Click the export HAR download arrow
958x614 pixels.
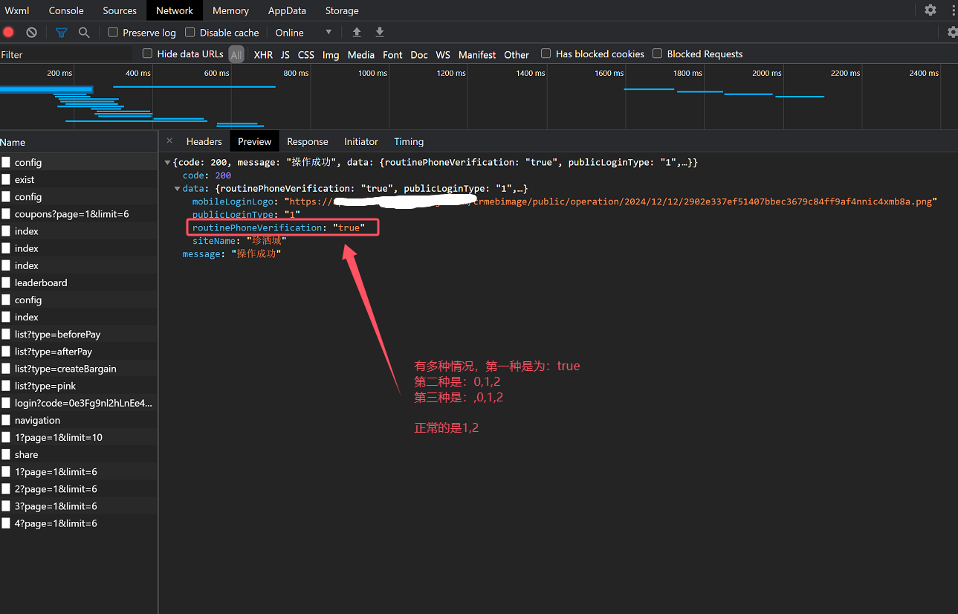[380, 32]
